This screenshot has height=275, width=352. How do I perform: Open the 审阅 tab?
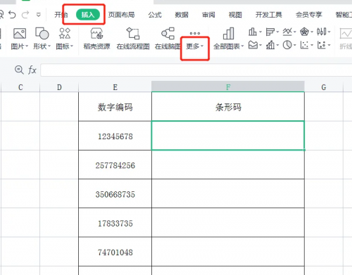(x=208, y=15)
